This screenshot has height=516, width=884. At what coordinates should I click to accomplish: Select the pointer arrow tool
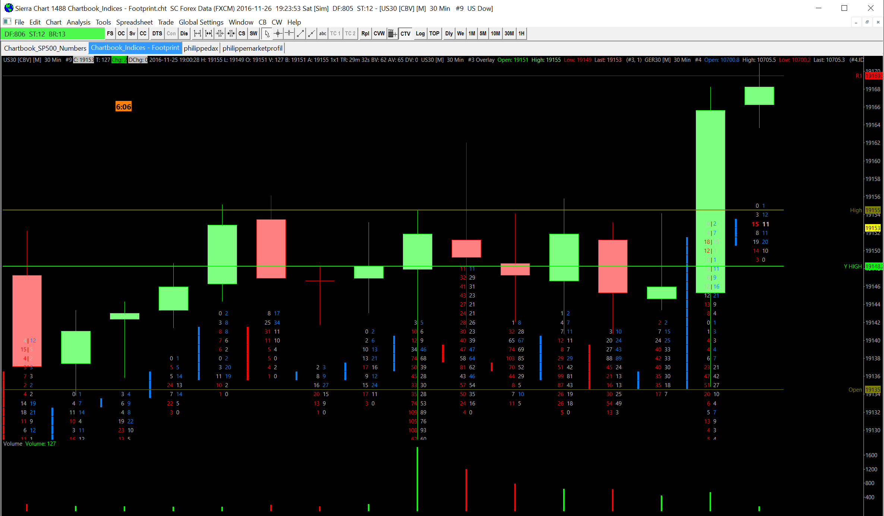[x=267, y=34]
